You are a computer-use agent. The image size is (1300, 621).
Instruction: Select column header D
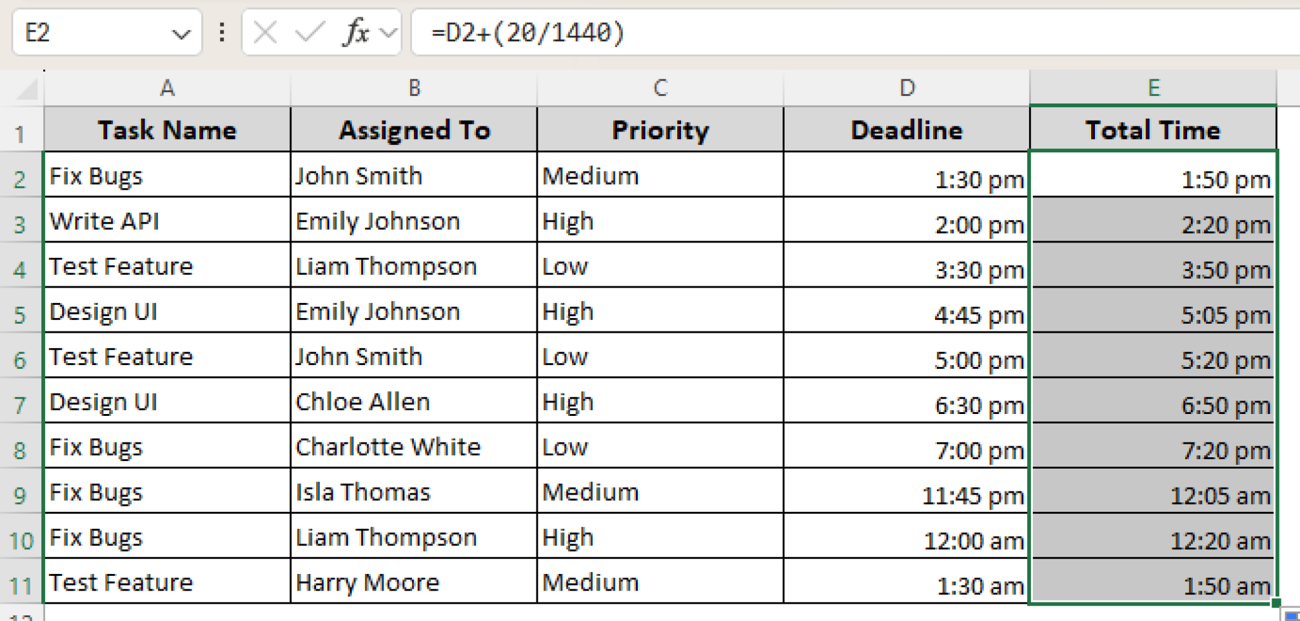coord(905,89)
